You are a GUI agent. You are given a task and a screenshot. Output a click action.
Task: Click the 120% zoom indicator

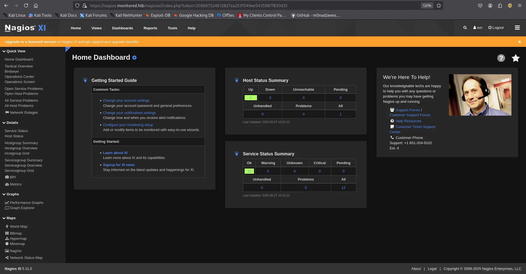pyautogui.click(x=427, y=5)
